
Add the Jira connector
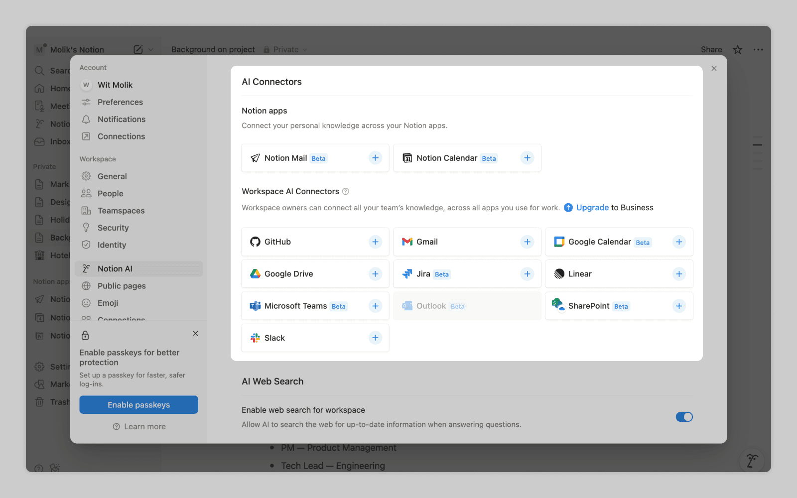pos(527,274)
